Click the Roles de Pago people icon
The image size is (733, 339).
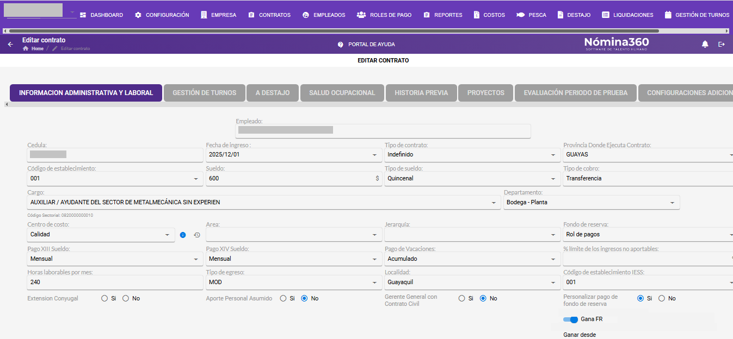tap(361, 15)
